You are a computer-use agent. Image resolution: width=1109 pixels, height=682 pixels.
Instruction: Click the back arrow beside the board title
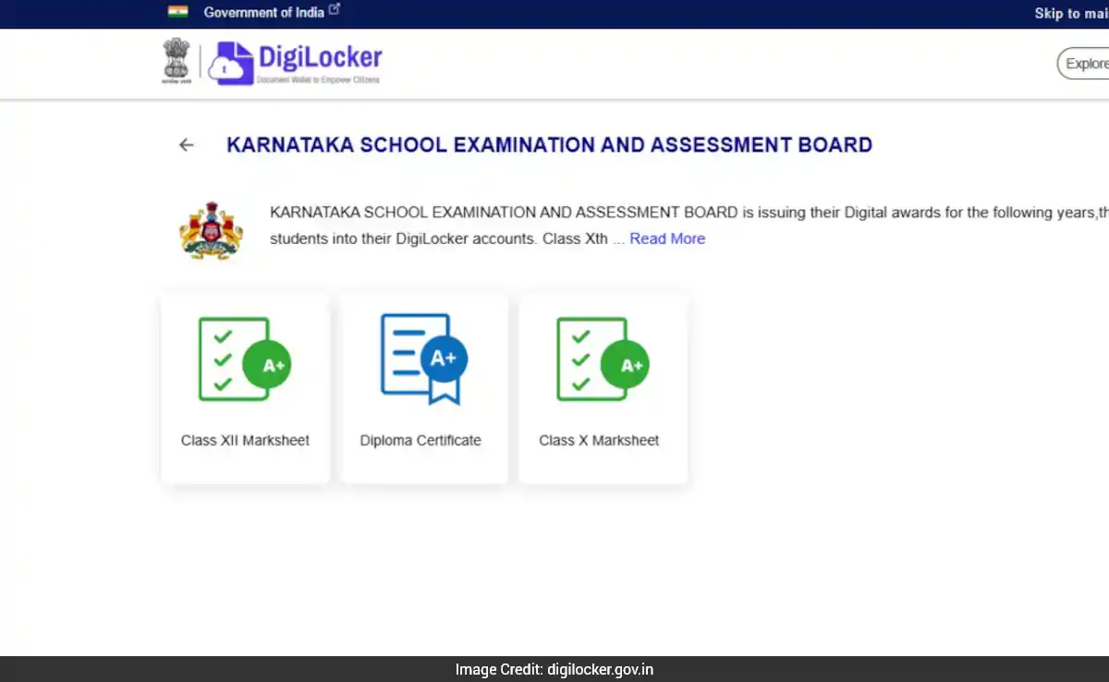point(187,145)
